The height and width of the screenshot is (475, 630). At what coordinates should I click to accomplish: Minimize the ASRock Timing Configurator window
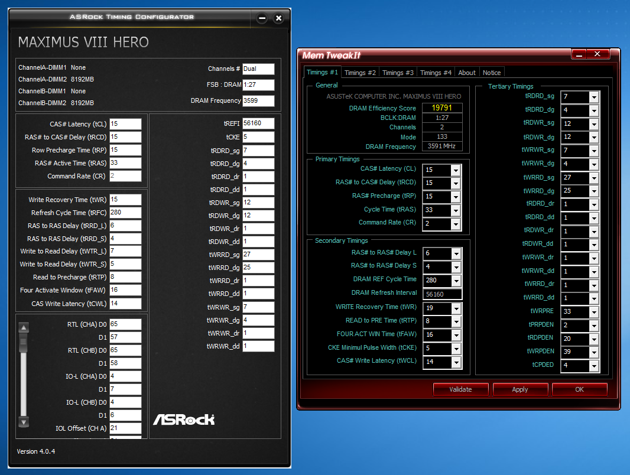pos(262,18)
